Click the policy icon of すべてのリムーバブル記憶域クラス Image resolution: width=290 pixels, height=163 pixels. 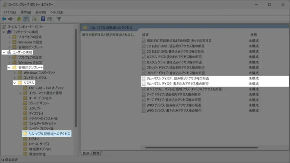click(144, 89)
